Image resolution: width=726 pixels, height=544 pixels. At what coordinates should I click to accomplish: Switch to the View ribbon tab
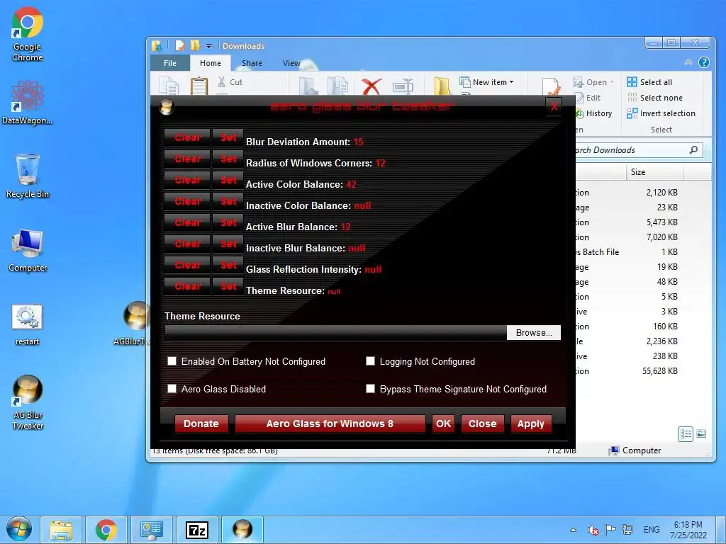coord(291,63)
